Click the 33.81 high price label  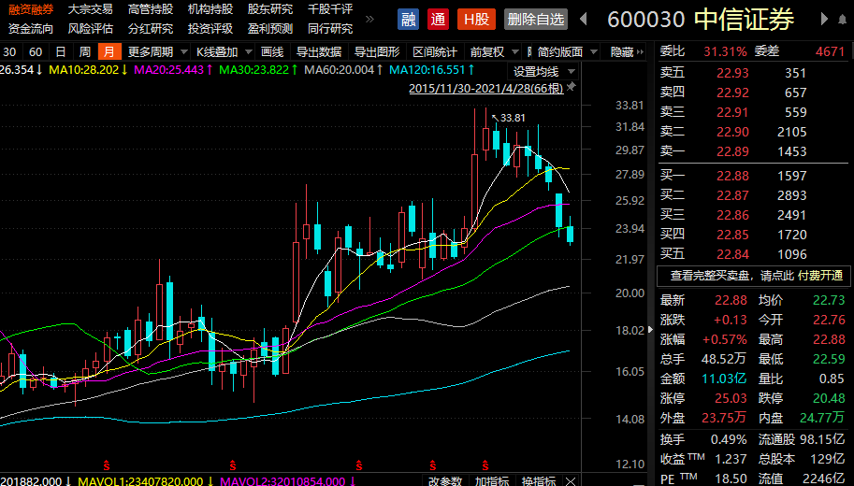coord(513,118)
